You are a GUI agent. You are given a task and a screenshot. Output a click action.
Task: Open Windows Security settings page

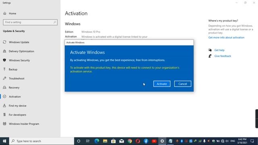(x=19, y=60)
